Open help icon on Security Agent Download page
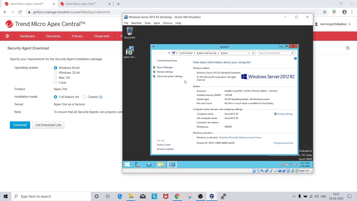This screenshot has width=357, height=201. 348,48
